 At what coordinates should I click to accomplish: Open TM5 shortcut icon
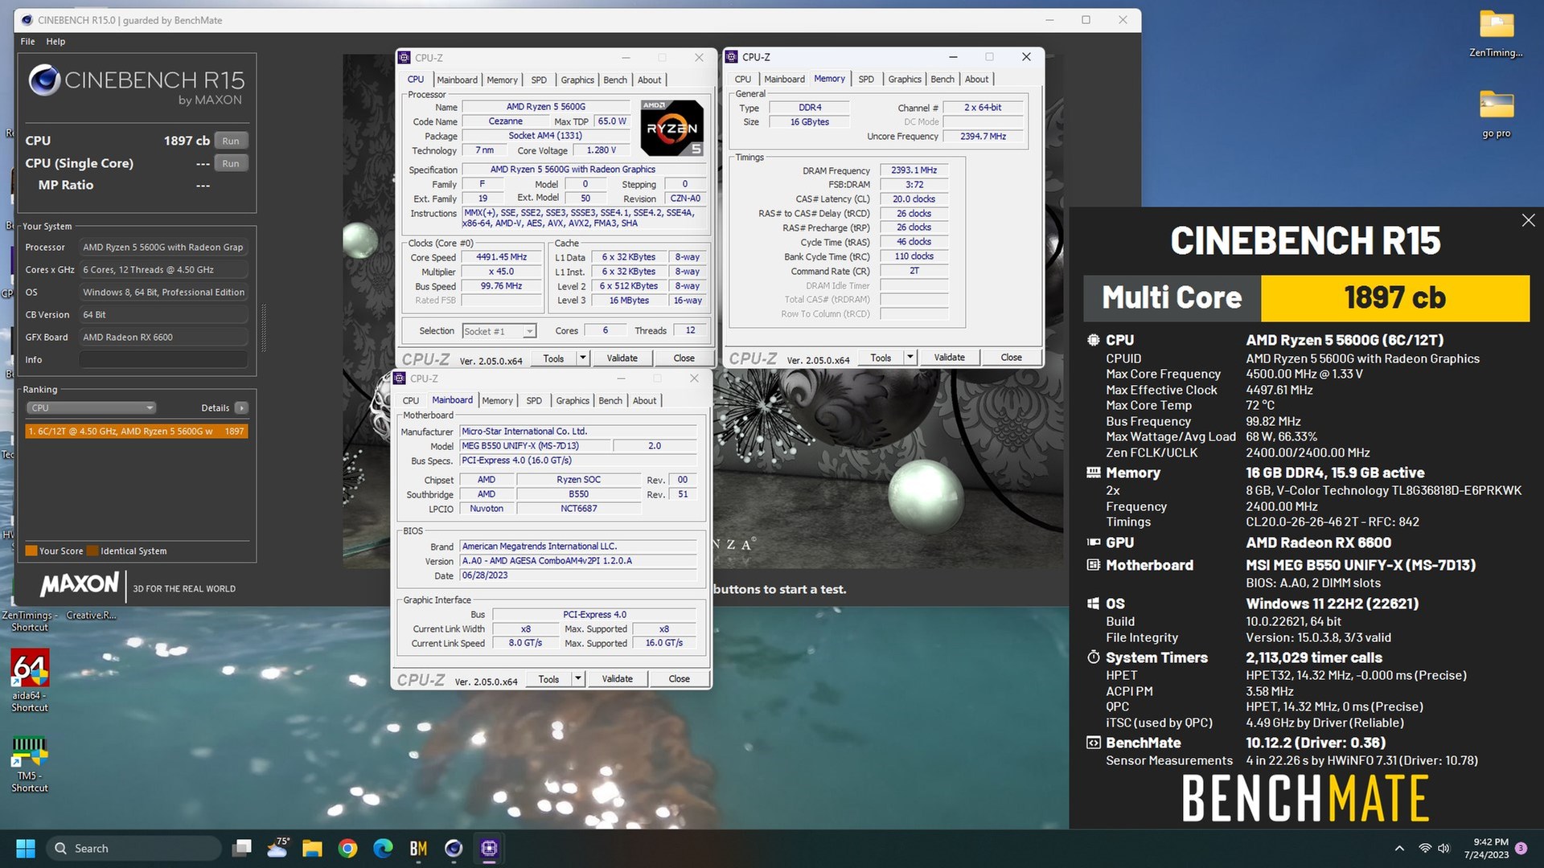click(x=30, y=764)
